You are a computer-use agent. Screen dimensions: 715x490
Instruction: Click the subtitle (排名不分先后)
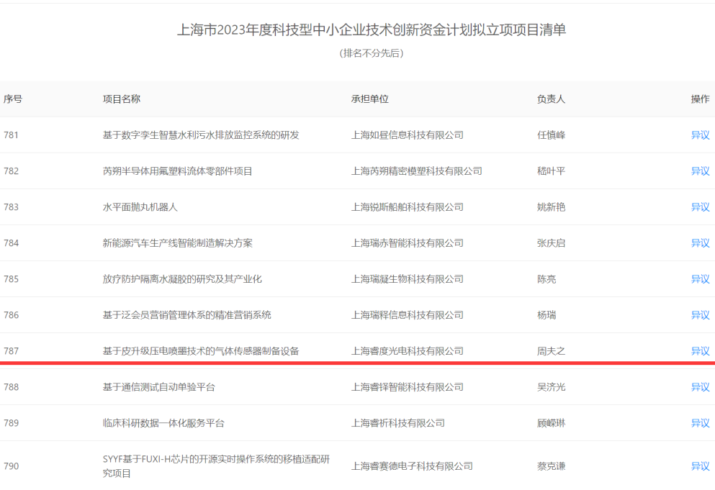coord(372,53)
